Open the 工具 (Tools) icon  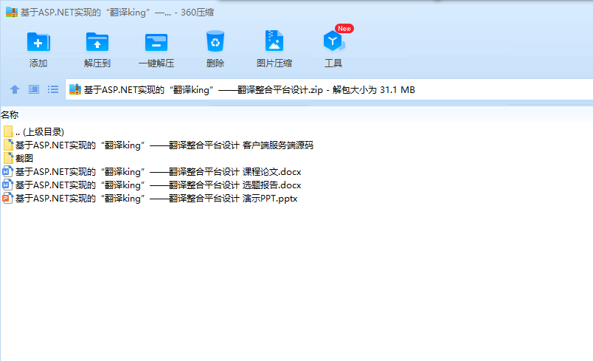tap(333, 41)
